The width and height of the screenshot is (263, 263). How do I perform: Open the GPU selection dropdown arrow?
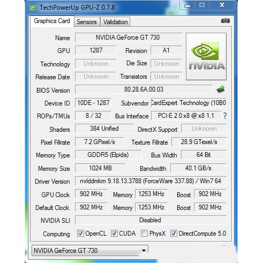144,251
